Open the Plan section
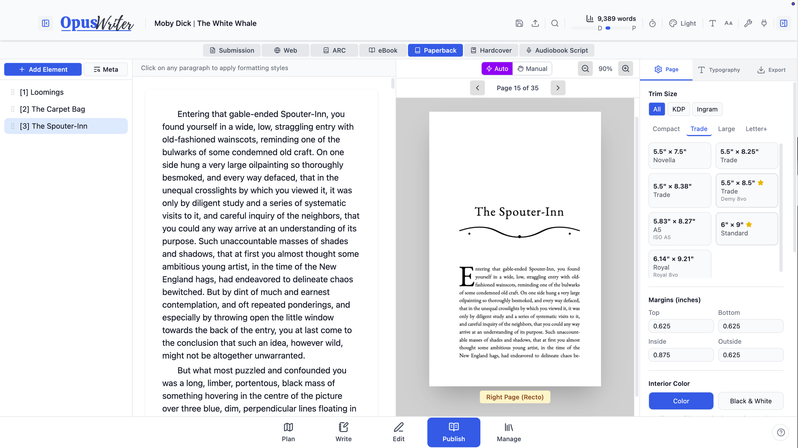The width and height of the screenshot is (798, 448). coord(288,432)
